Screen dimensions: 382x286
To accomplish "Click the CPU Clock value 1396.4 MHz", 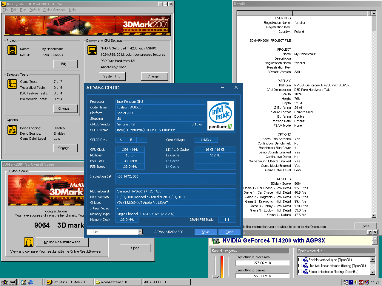I will [130, 150].
